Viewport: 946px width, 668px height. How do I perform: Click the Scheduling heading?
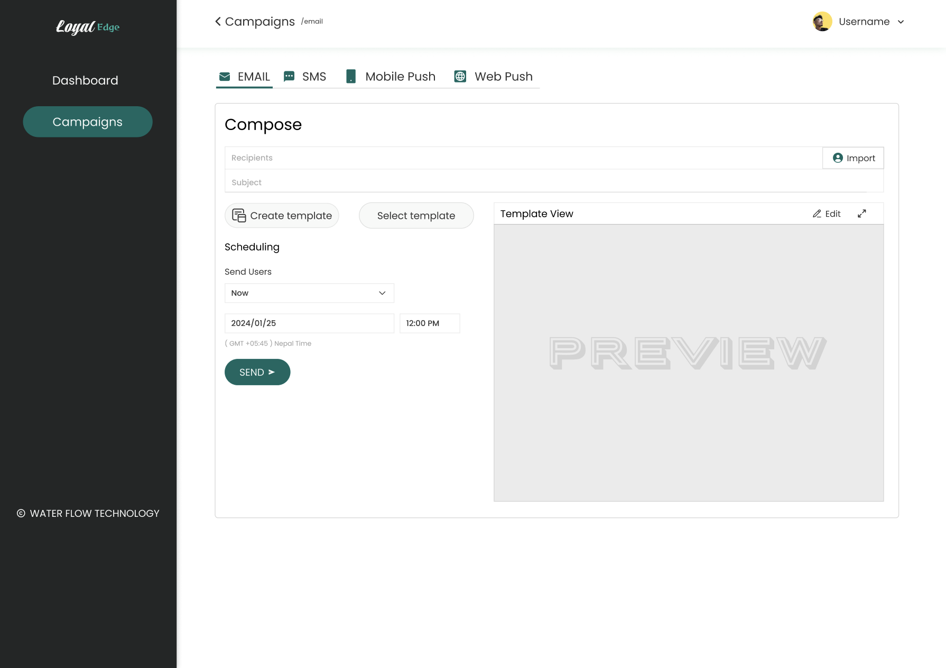tap(252, 247)
